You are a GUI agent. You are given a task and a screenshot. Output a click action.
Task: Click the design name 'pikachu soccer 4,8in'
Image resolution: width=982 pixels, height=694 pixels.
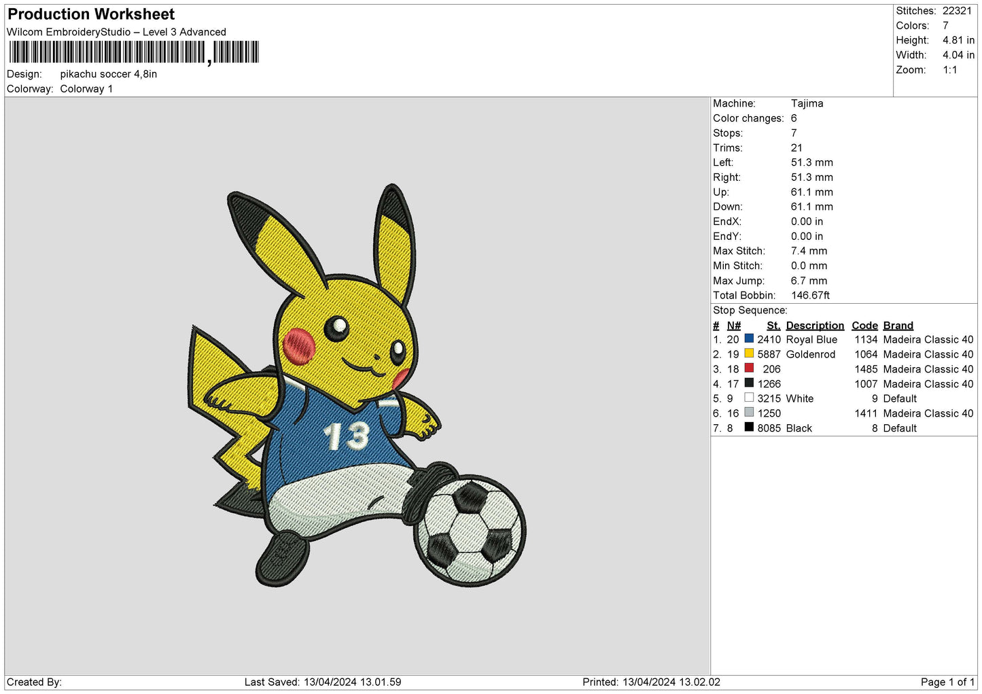point(109,74)
